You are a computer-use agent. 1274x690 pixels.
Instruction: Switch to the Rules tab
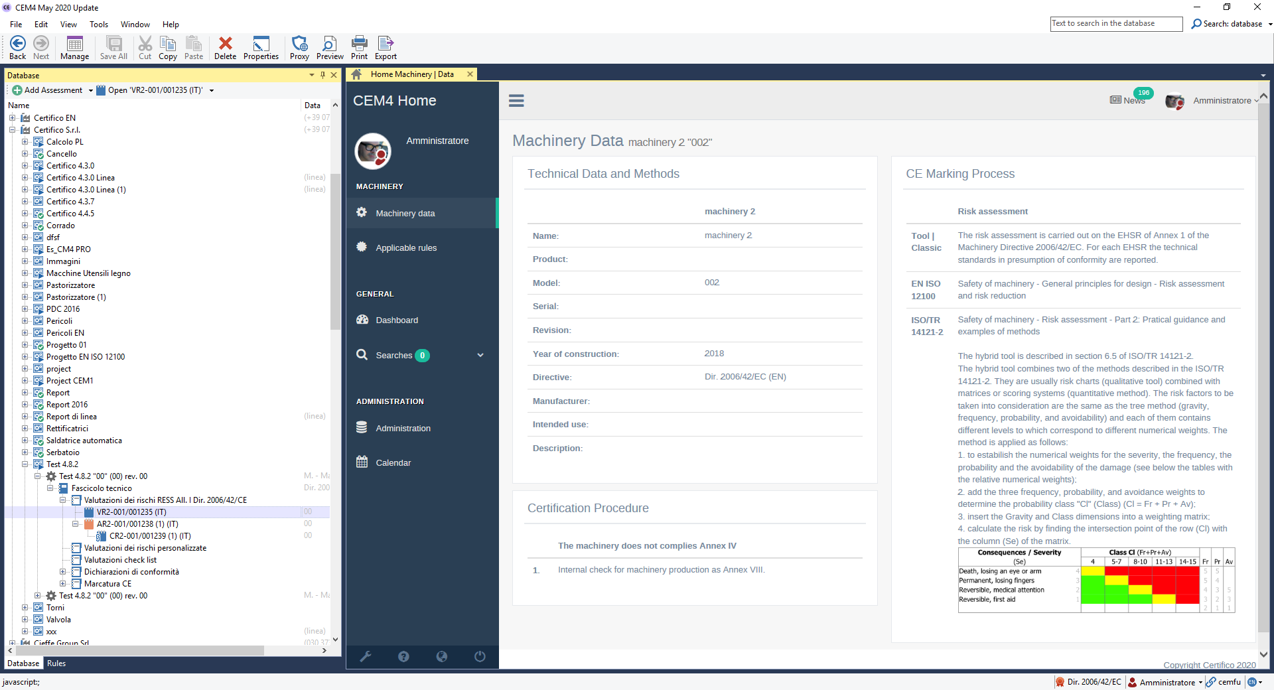56,663
